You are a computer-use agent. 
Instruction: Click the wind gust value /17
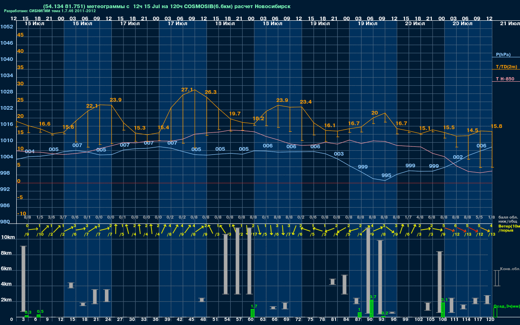(x=253, y=234)
